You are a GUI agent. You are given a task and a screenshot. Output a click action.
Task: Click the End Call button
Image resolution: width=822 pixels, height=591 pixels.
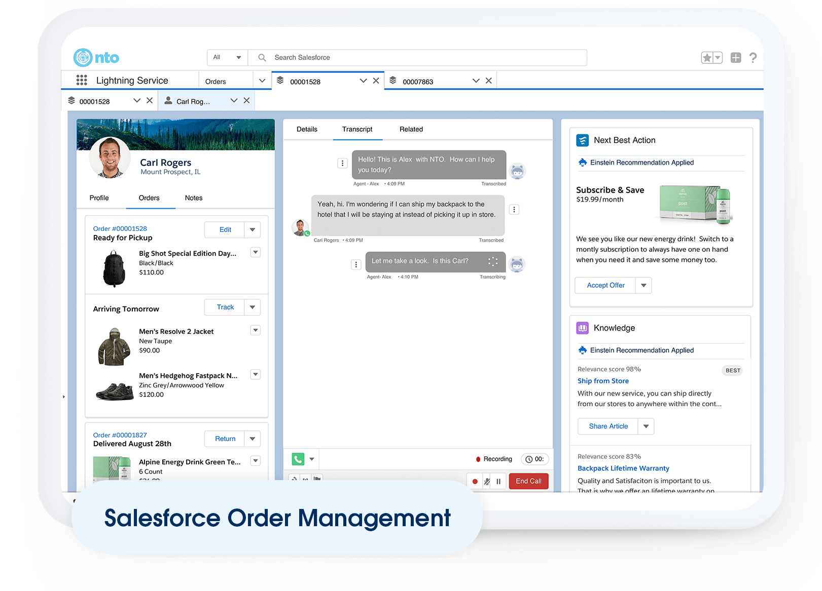528,481
